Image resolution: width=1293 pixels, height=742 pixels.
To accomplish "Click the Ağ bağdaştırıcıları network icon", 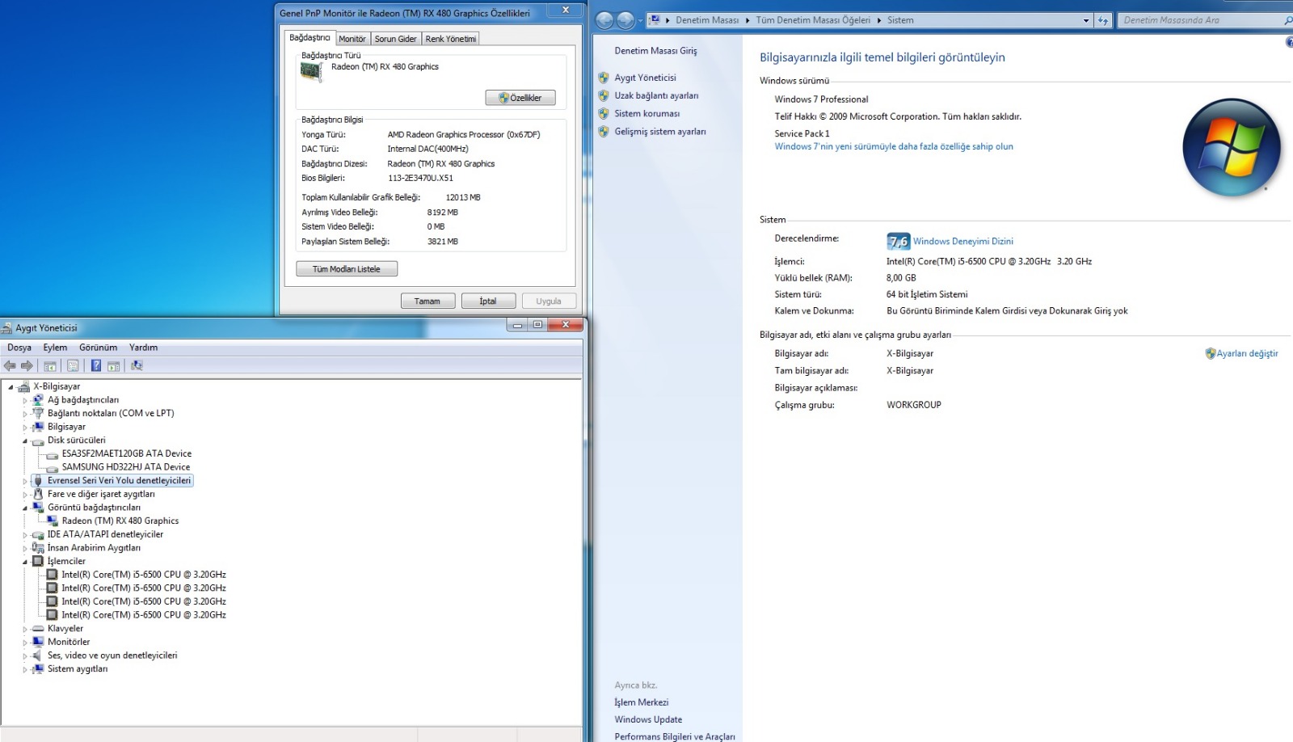I will pos(38,400).
